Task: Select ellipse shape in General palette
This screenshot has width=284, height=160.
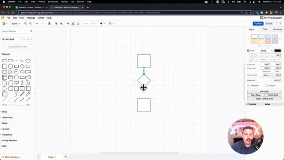Action: 28,61
